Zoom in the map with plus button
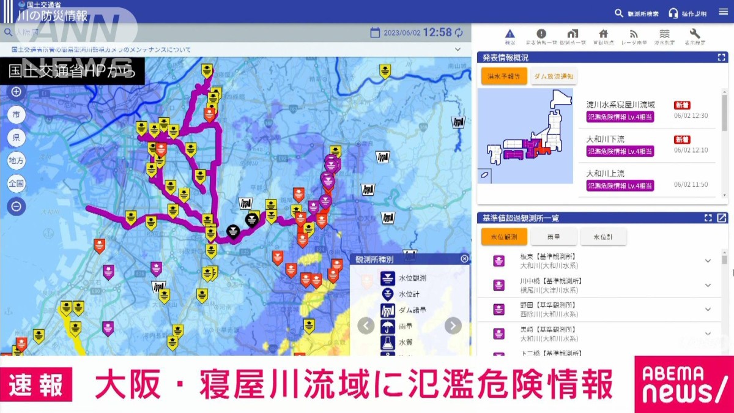The width and height of the screenshot is (734, 413). [x=17, y=92]
